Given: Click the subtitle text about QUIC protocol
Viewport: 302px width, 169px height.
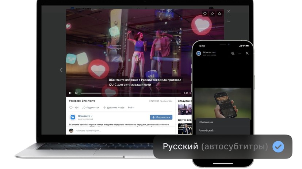Looking at the screenshot, I should click(145, 82).
